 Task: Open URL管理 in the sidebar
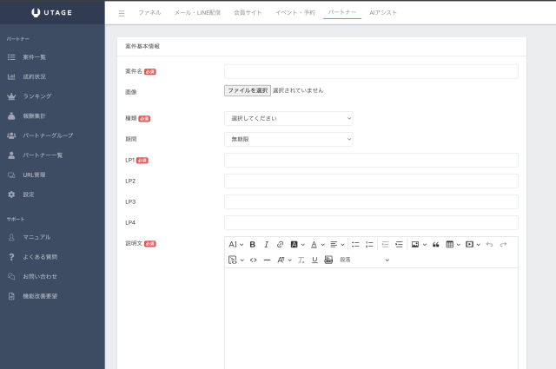click(x=34, y=175)
